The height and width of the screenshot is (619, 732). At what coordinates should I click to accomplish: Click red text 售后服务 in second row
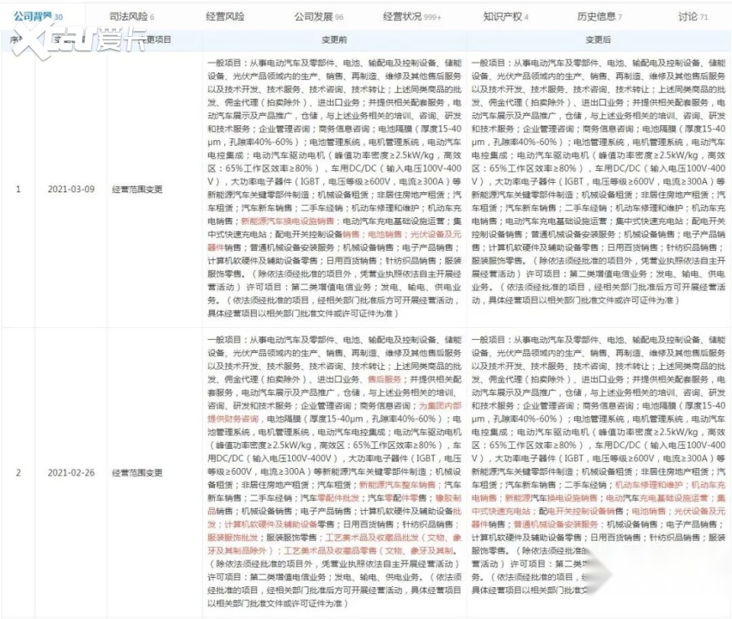point(384,377)
